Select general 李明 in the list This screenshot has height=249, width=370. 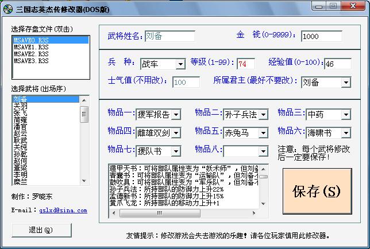[x=46, y=175]
